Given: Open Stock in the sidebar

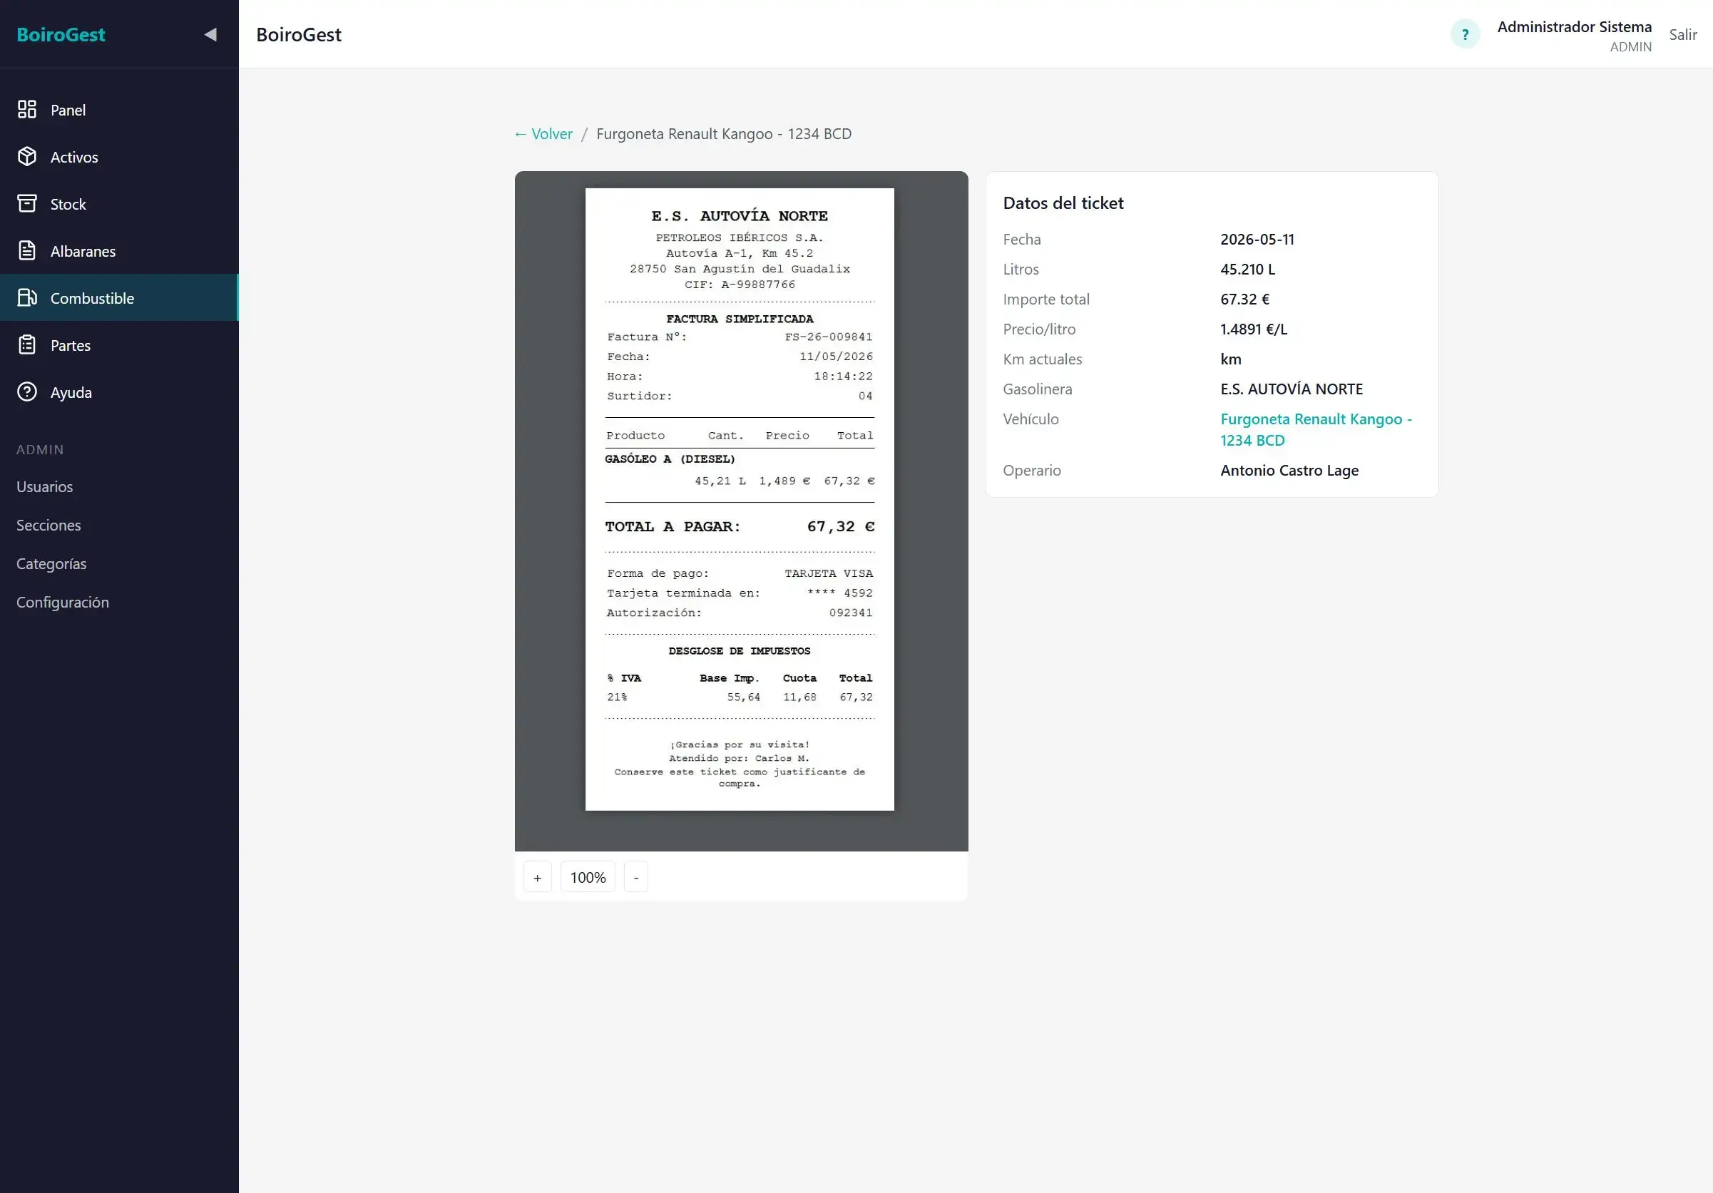Looking at the screenshot, I should pos(119,204).
